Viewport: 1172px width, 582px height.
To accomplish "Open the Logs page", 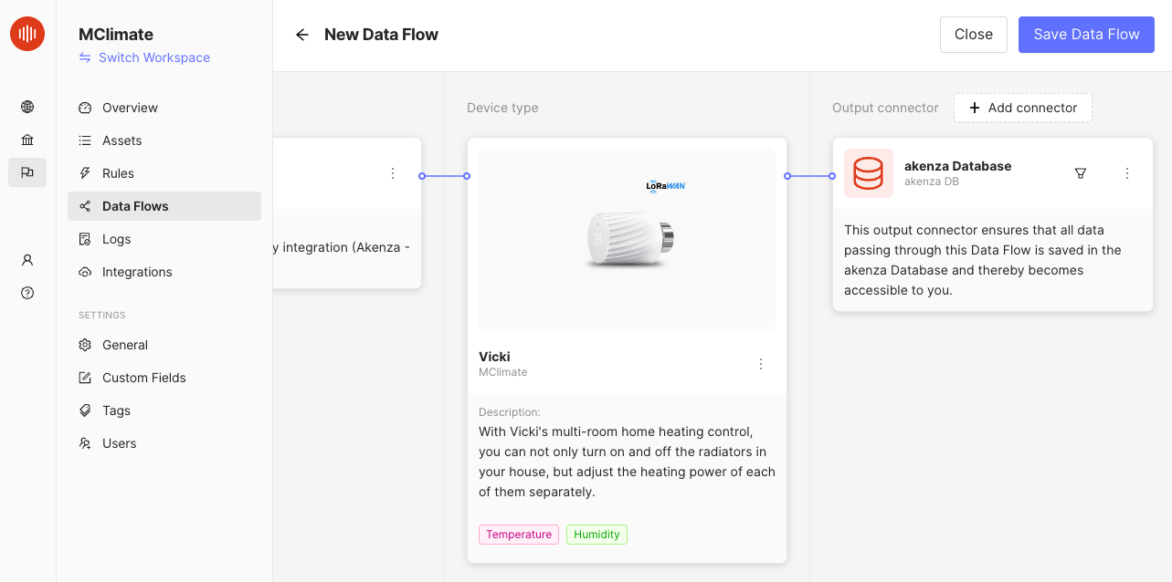I will 164,239.
